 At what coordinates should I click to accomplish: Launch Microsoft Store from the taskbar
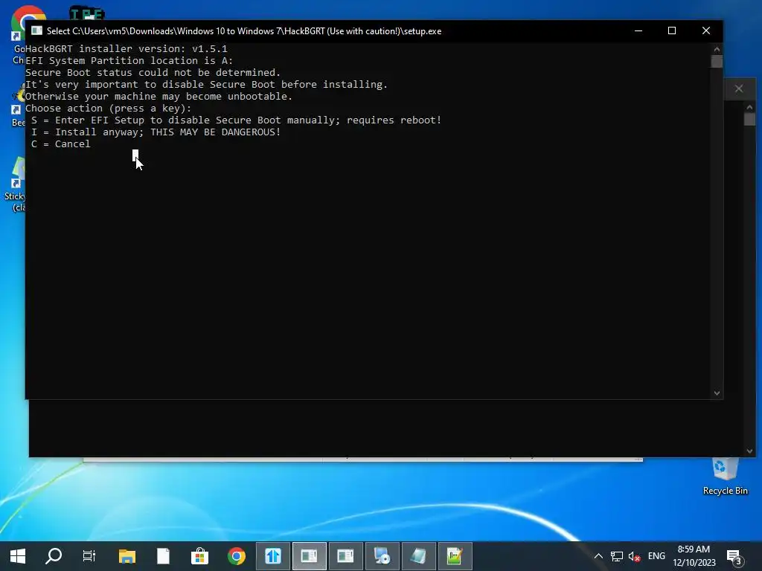199,556
